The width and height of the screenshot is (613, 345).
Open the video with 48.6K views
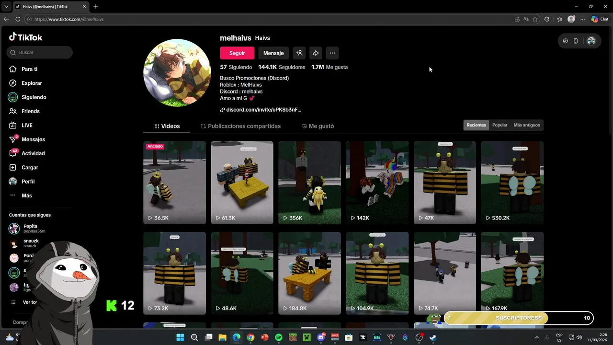click(242, 273)
